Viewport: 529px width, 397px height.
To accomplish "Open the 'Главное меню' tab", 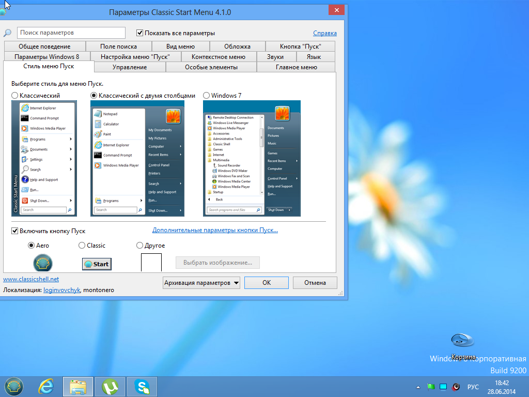I will coord(296,67).
